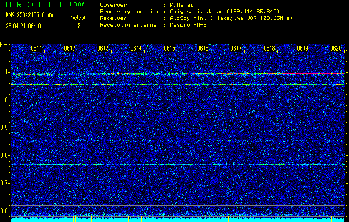Click time label 0619
The height and width of the screenshot is (222, 349).
pyautogui.click(x=302, y=48)
